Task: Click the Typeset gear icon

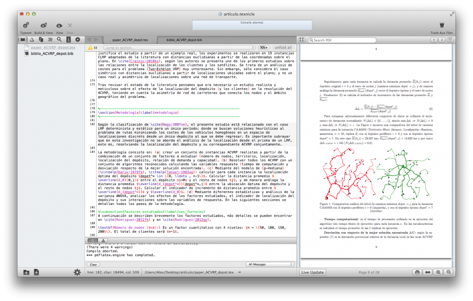Action: [25, 26]
